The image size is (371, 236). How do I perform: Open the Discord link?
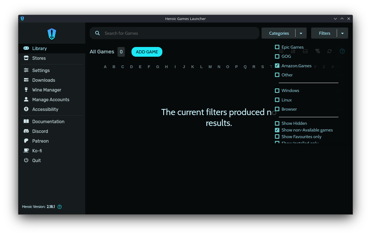click(x=52, y=131)
